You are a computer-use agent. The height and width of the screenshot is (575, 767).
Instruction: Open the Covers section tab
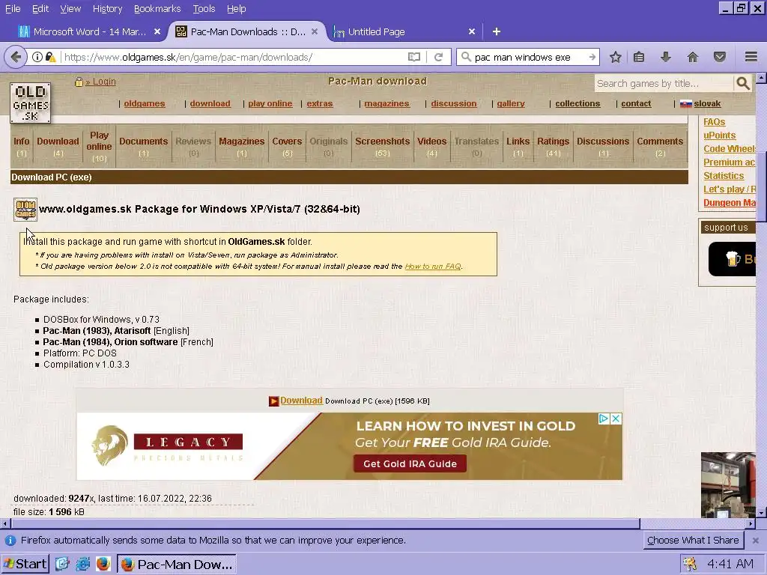click(x=287, y=146)
